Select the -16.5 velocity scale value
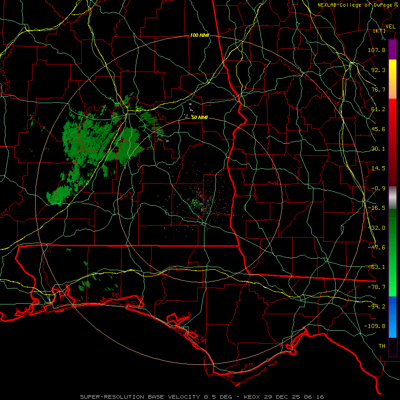 coord(376,208)
